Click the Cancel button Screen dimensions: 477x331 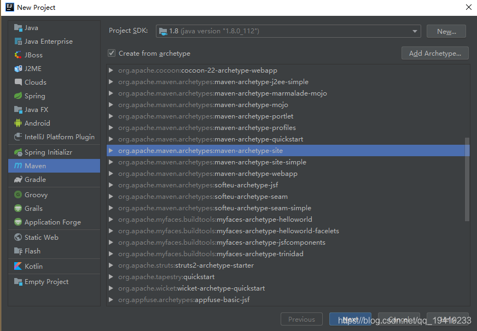(x=399, y=319)
